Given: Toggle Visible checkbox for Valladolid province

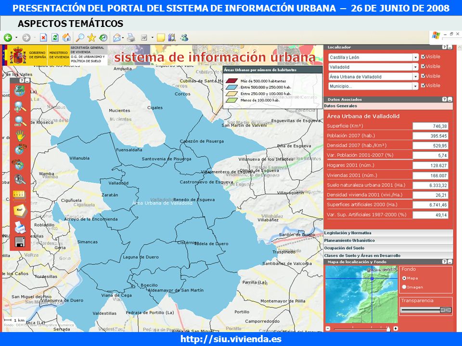Looking at the screenshot, I should pos(423,66).
